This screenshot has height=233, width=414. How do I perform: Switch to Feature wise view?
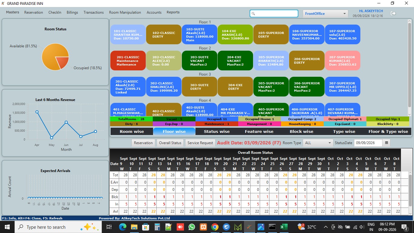(259, 131)
